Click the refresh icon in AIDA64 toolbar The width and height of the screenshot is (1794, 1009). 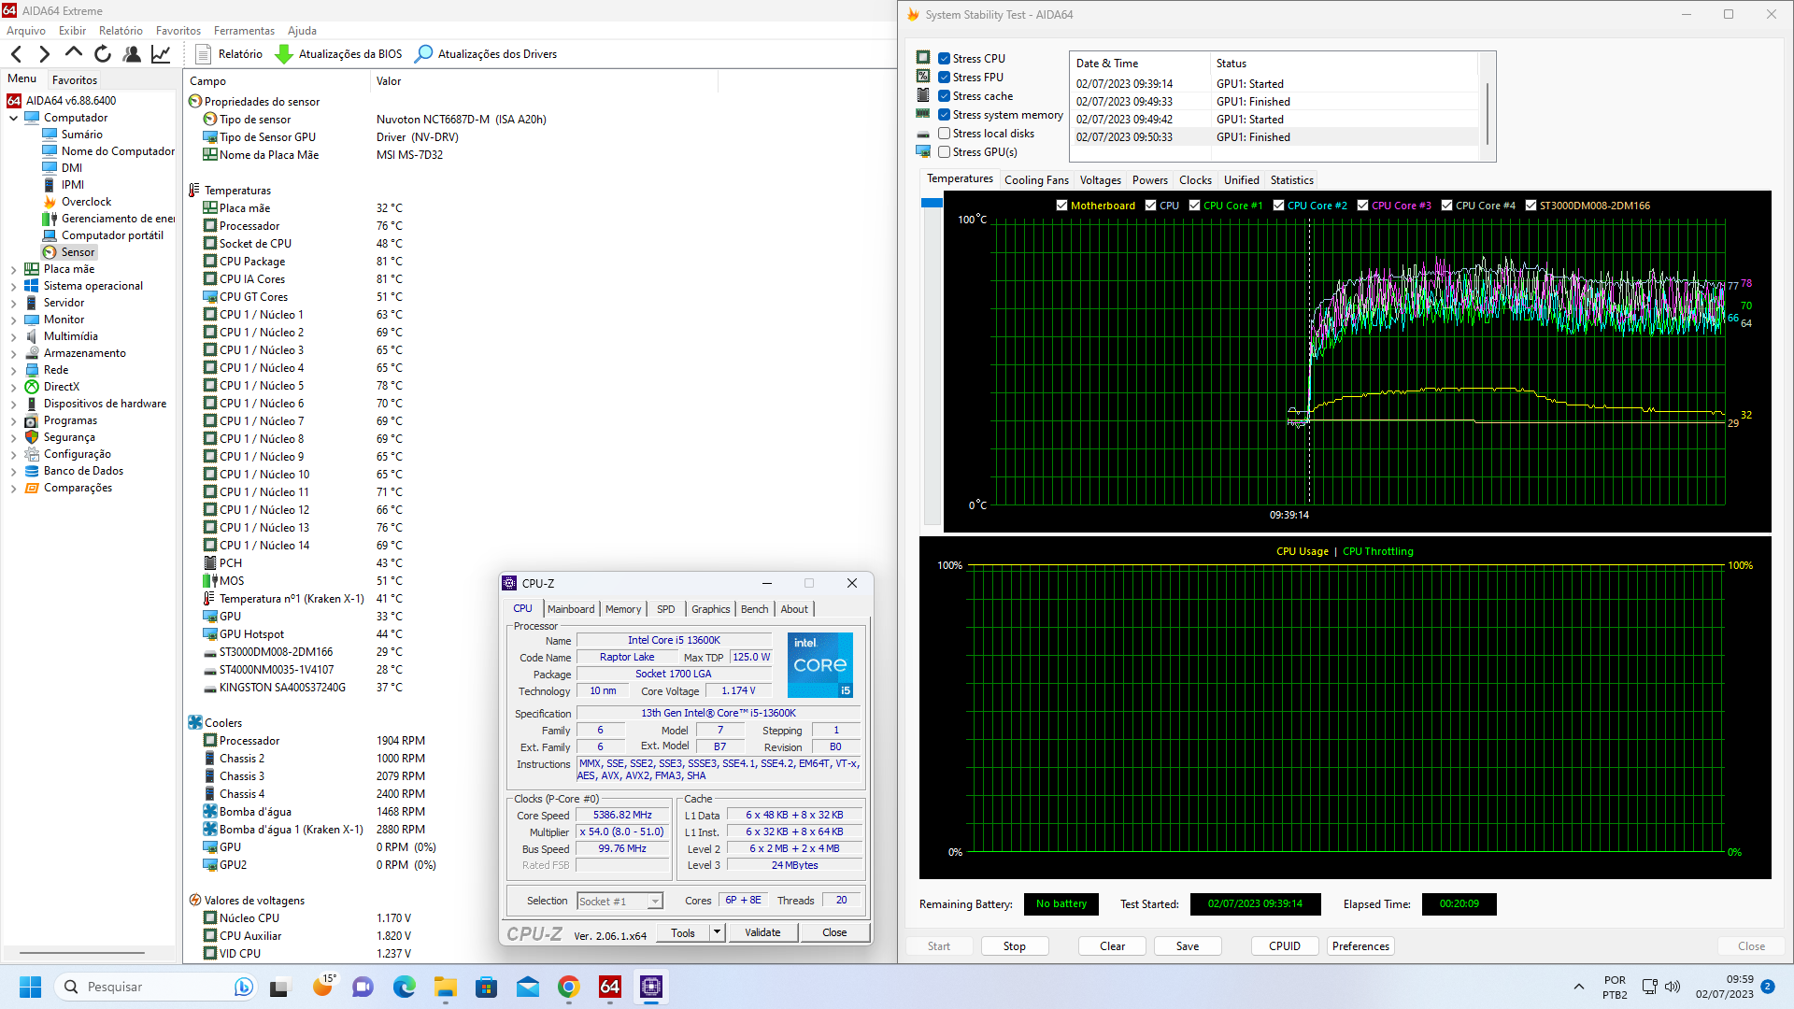(103, 54)
